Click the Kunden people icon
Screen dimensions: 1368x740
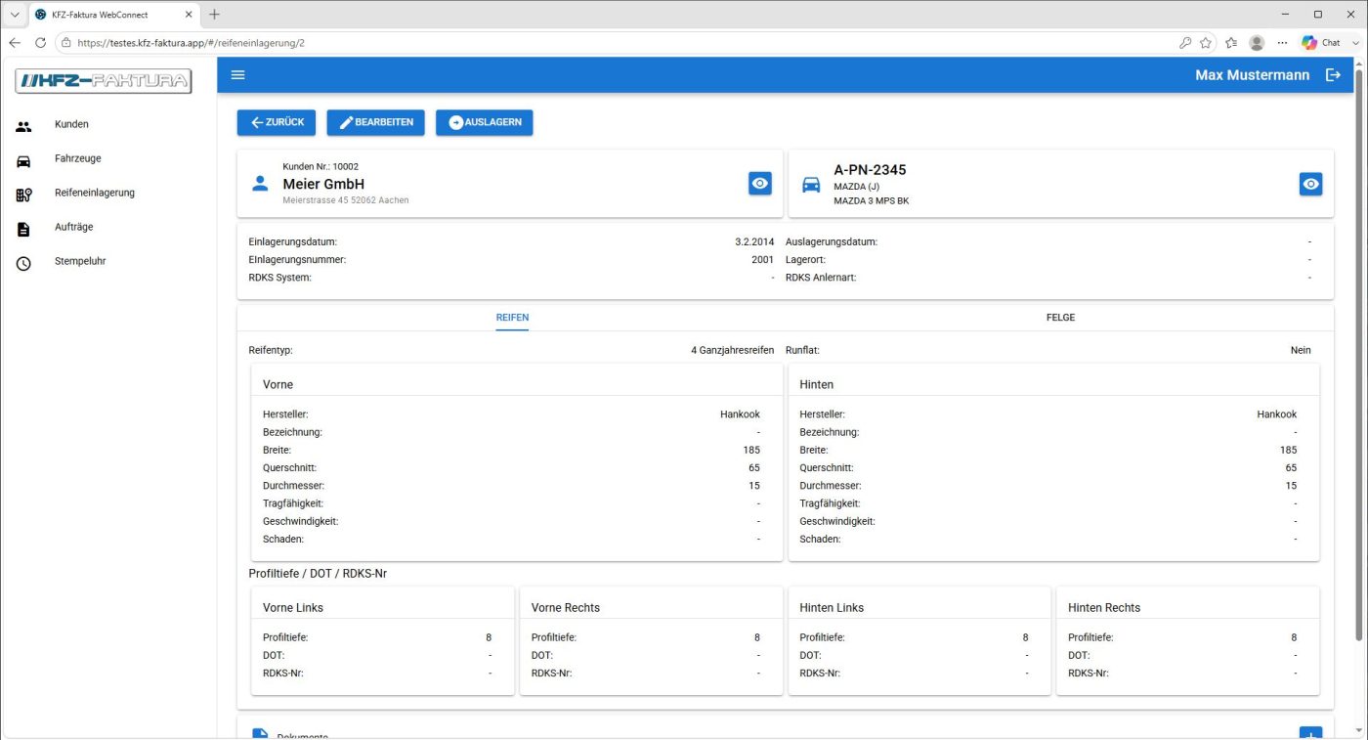click(x=23, y=126)
